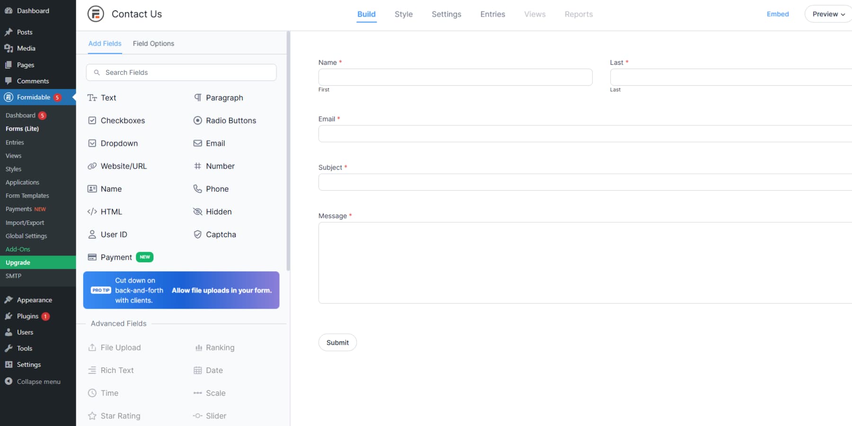The image size is (852, 426).
Task: Add a Captcha field
Action: coord(221,234)
